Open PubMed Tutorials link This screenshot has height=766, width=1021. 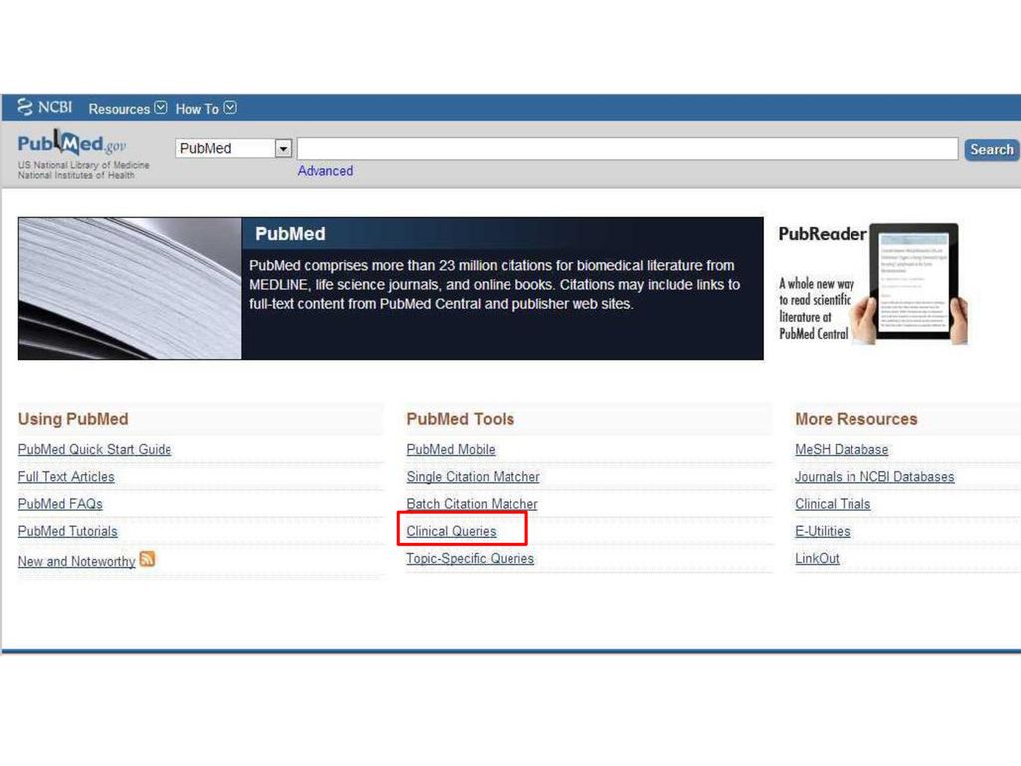pyautogui.click(x=67, y=532)
